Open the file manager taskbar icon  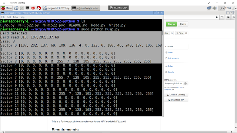[22, 8]
